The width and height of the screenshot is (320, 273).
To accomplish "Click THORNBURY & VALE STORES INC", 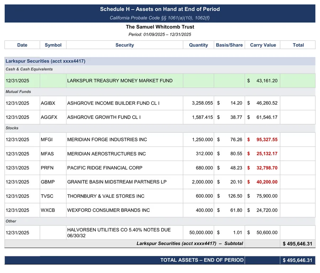I will (106, 196).
